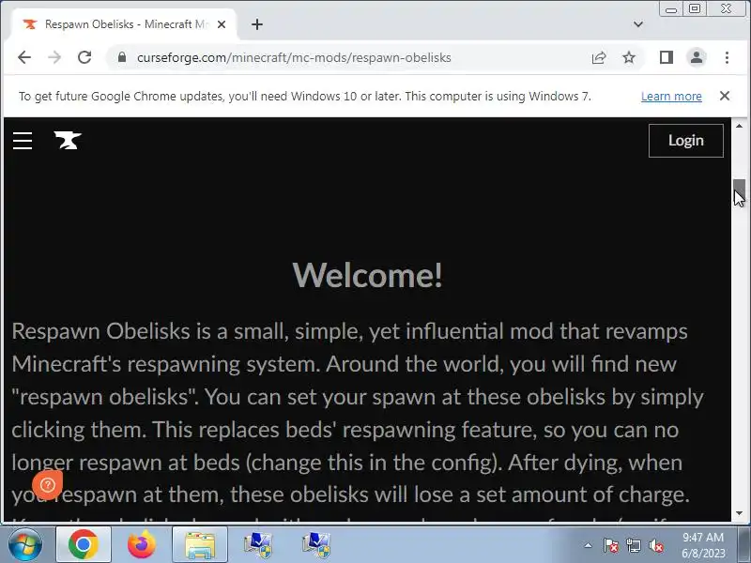Click the Login button
The image size is (751, 563).
[x=686, y=141]
